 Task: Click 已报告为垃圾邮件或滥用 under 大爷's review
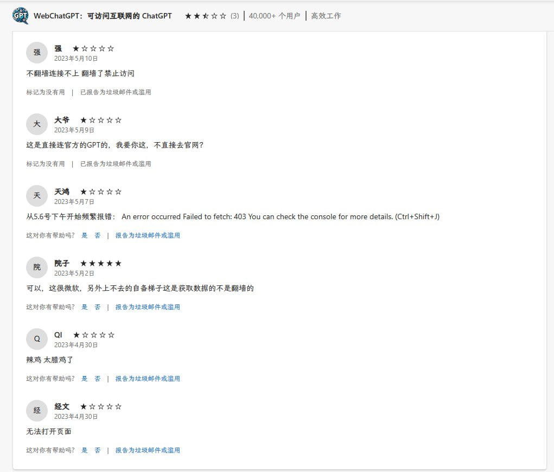pyautogui.click(x=116, y=163)
